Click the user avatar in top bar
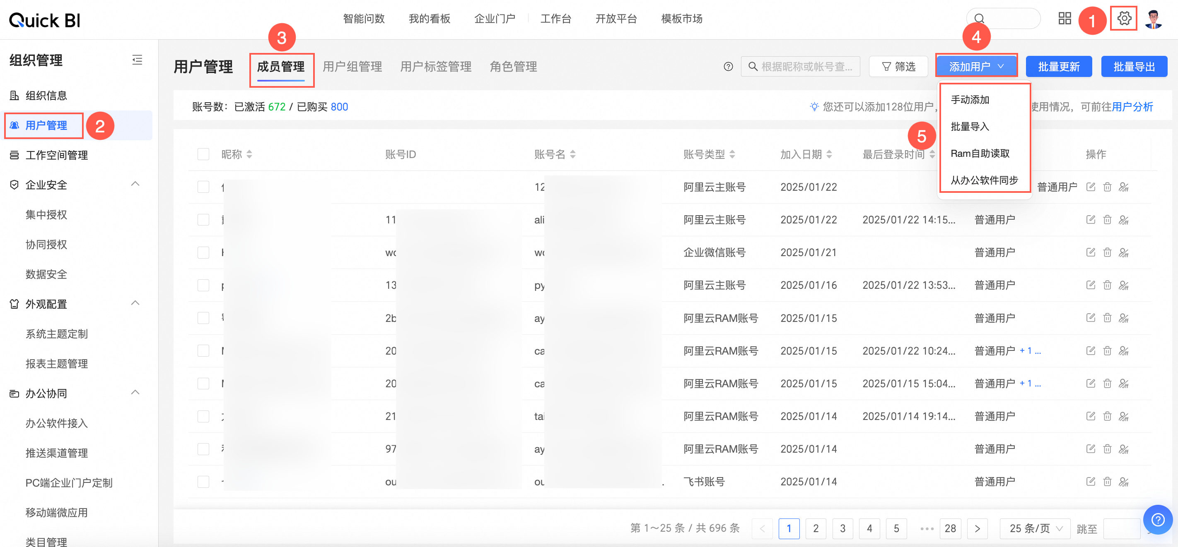This screenshot has height=547, width=1178. point(1153,19)
